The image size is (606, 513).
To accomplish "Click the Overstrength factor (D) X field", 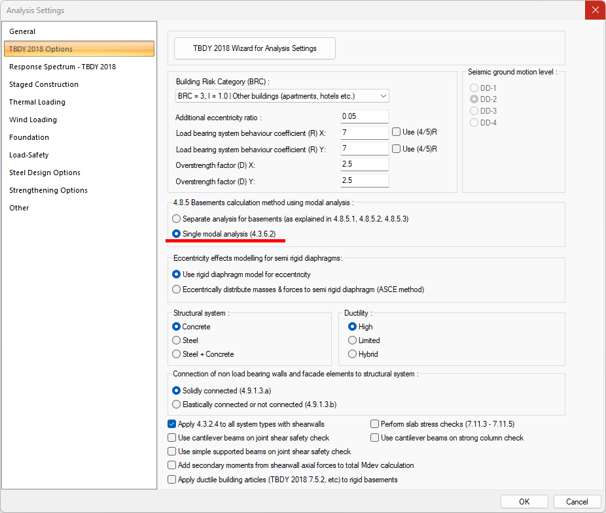I will click(365, 164).
